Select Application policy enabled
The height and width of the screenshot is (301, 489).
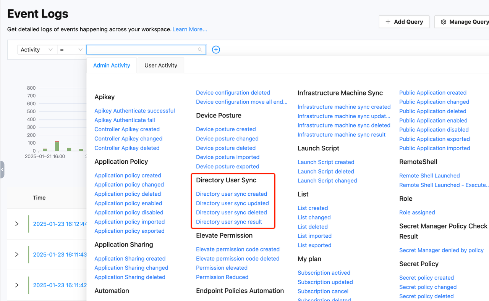click(128, 203)
